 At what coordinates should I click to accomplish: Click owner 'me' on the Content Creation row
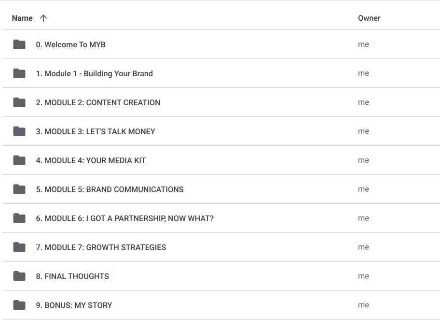[x=363, y=102]
